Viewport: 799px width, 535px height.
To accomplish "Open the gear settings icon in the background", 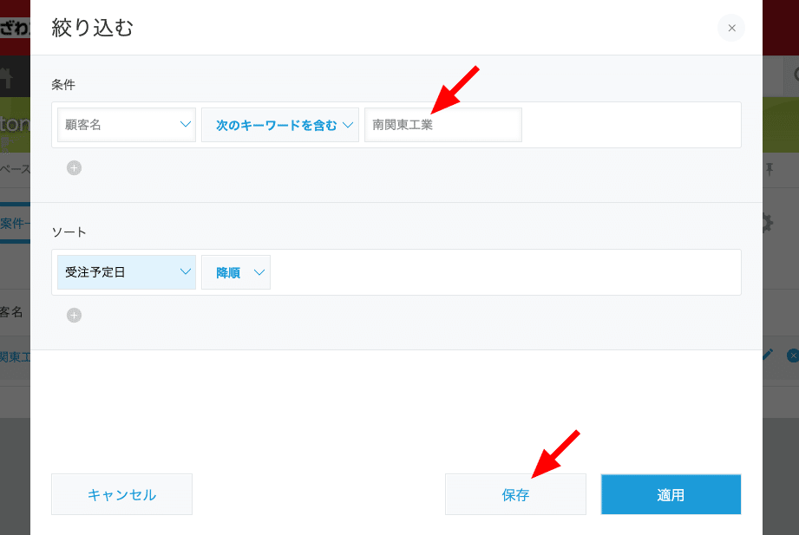I will [767, 223].
